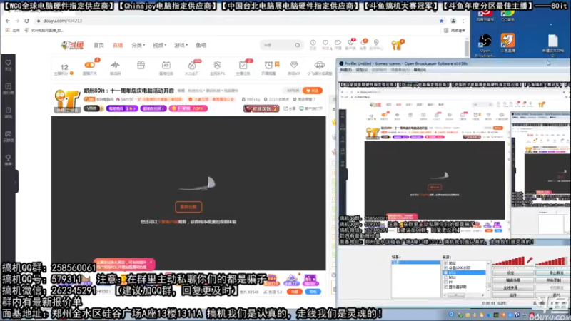Click the 全域来源 button in OBS
This screenshot has height=321, width=571.
[x=513, y=287]
